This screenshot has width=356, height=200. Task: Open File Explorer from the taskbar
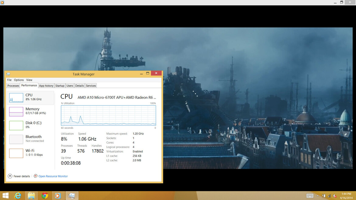click(31, 195)
